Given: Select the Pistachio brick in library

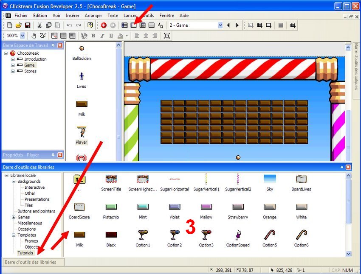Looking at the screenshot, I should 111,211.
